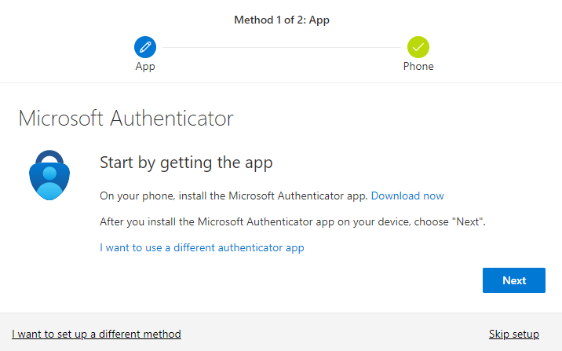Click the "Phone" label under the checkmark step

click(418, 67)
